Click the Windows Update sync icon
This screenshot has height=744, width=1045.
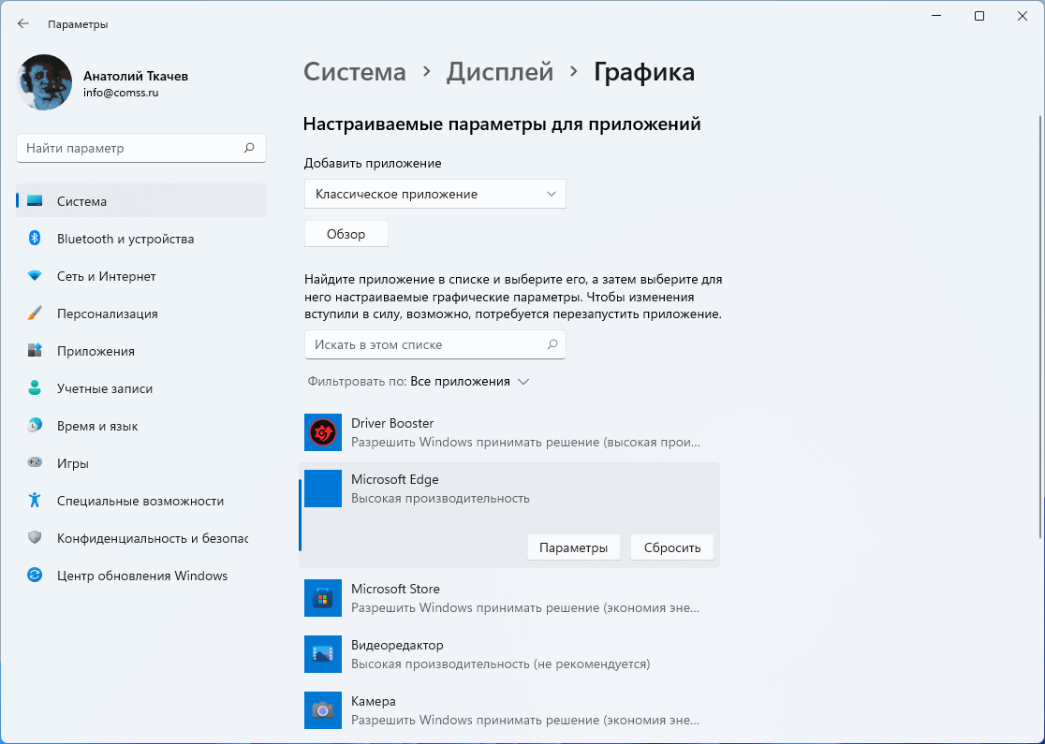pos(35,575)
